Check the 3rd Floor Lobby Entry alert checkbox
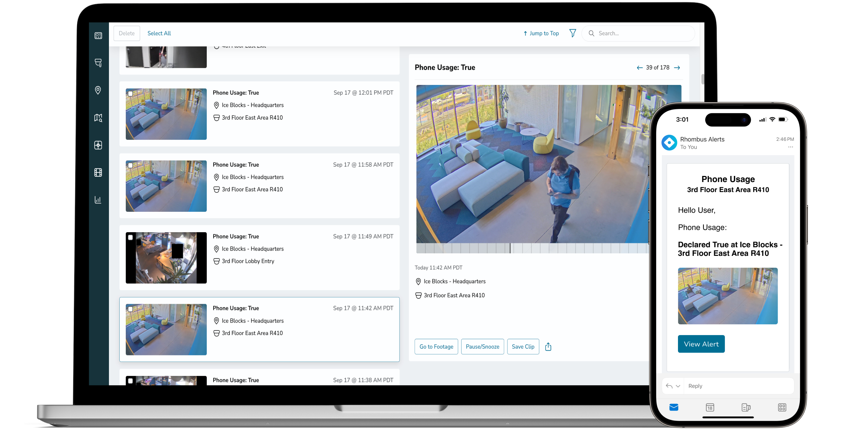 pos(130,237)
